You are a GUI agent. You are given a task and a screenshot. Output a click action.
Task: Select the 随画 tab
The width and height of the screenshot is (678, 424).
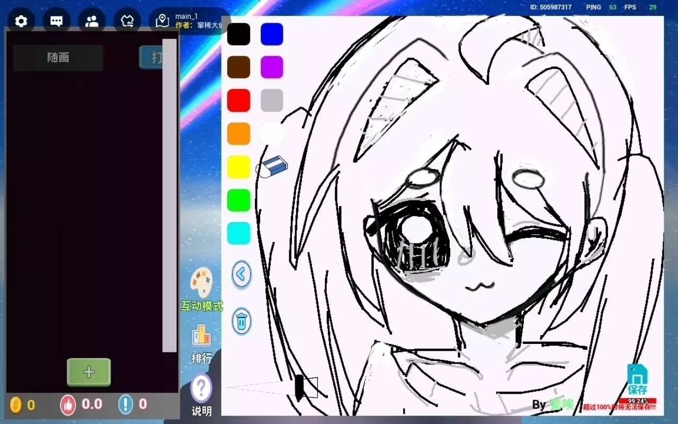click(58, 58)
